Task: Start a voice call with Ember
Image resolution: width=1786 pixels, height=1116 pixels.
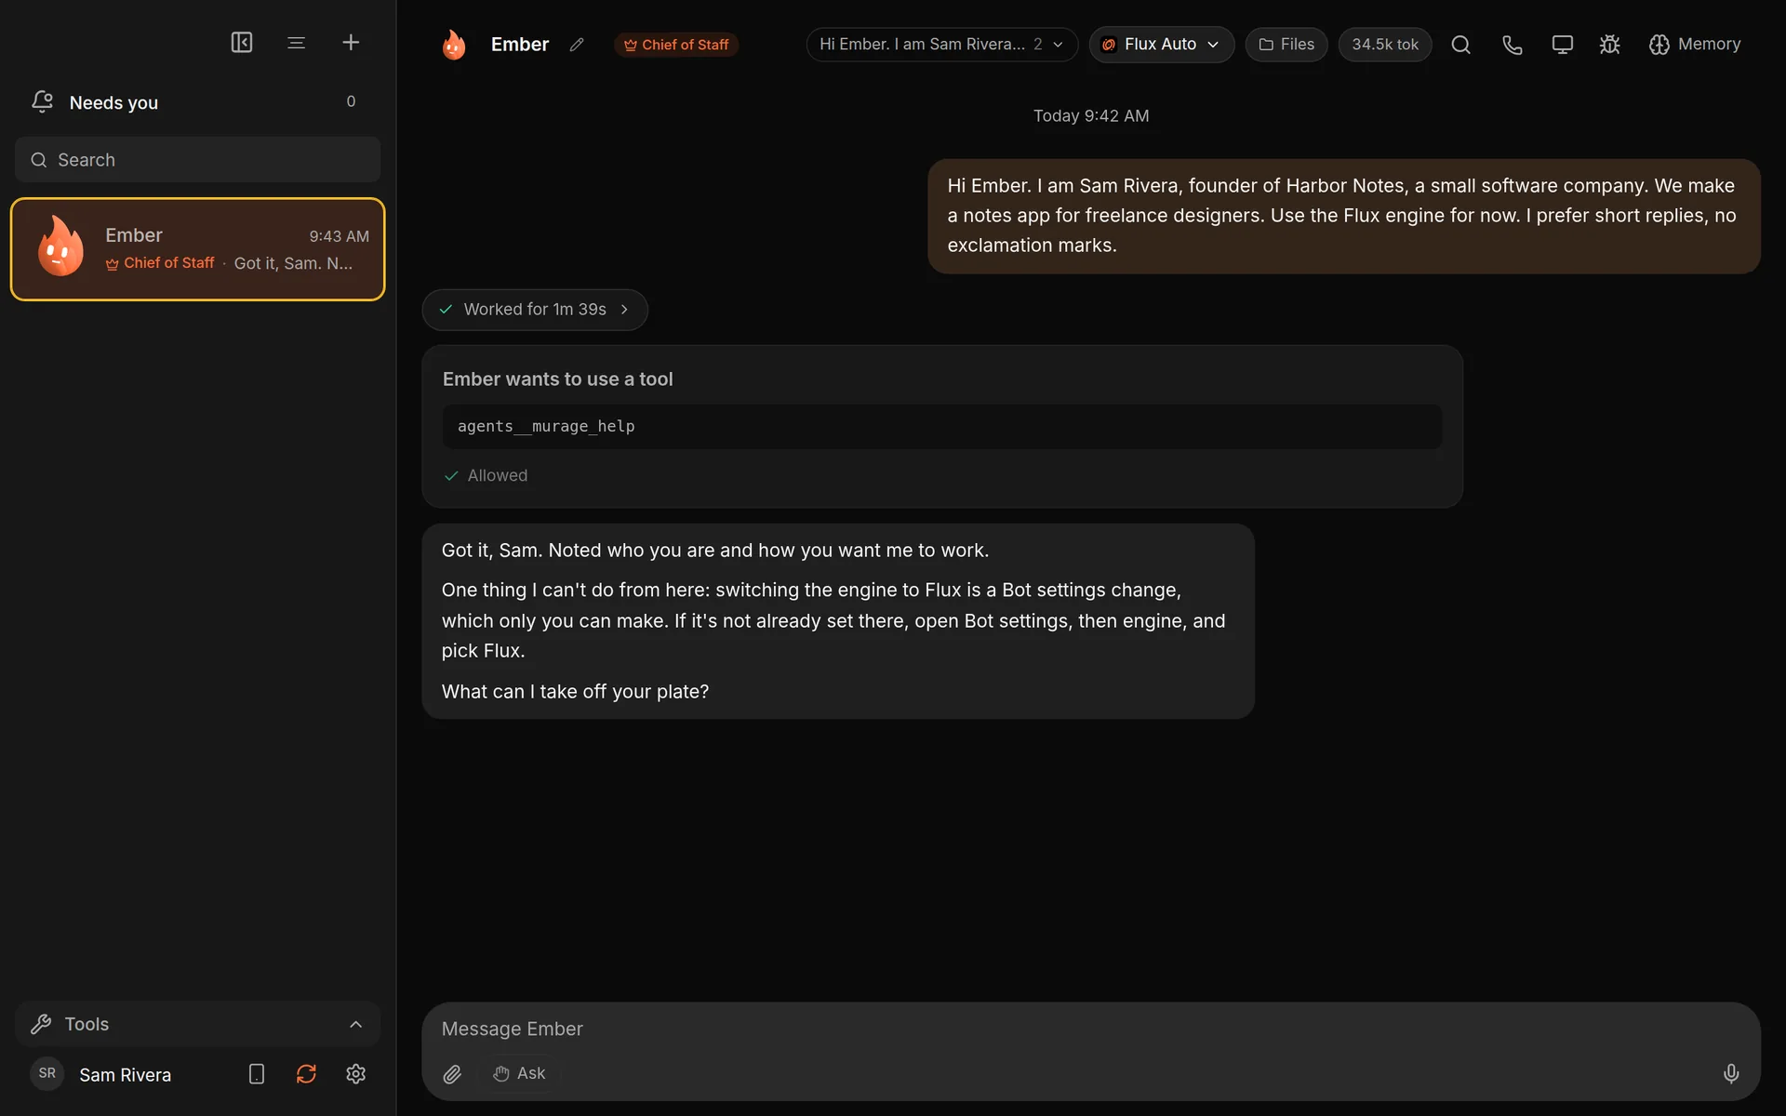Action: (x=1513, y=45)
